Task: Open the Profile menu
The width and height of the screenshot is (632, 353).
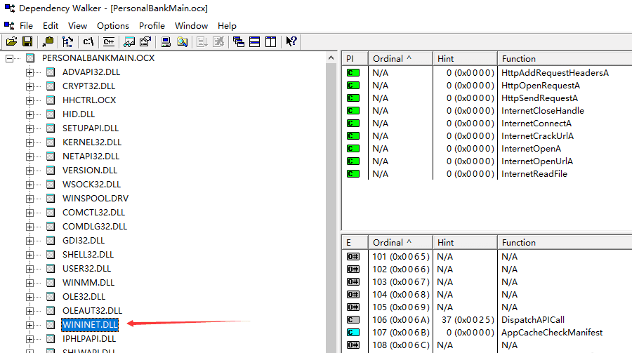Action: pyautogui.click(x=152, y=26)
